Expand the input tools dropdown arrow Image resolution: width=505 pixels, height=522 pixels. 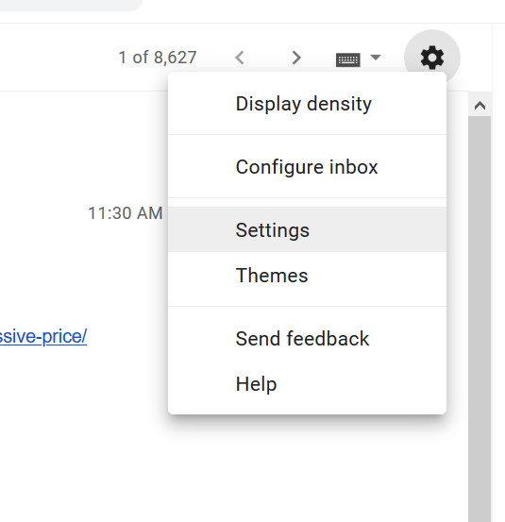tap(376, 58)
